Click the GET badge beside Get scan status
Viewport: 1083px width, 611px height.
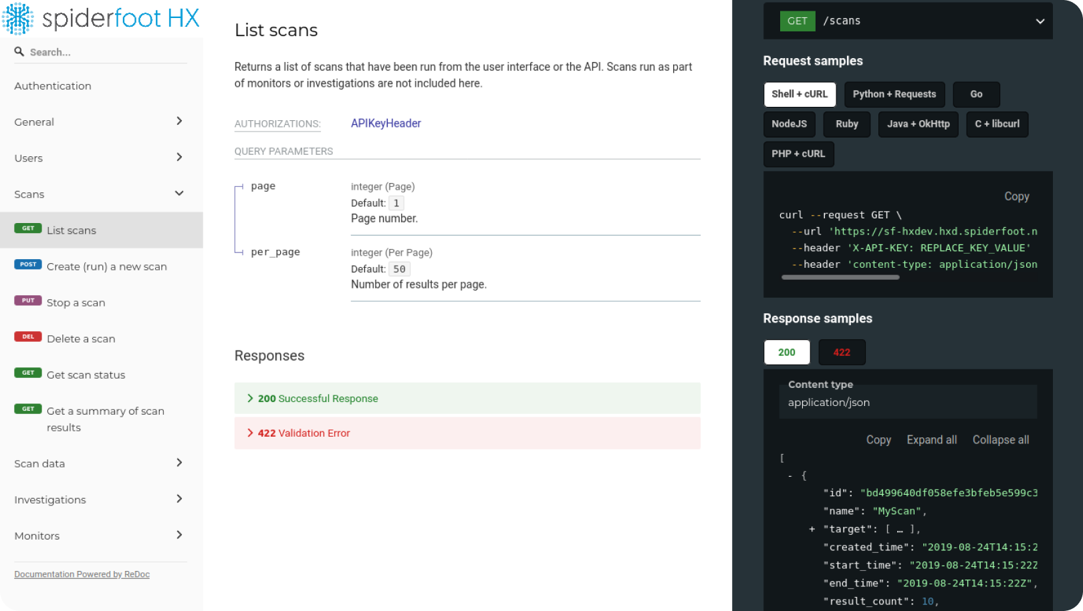click(x=28, y=373)
